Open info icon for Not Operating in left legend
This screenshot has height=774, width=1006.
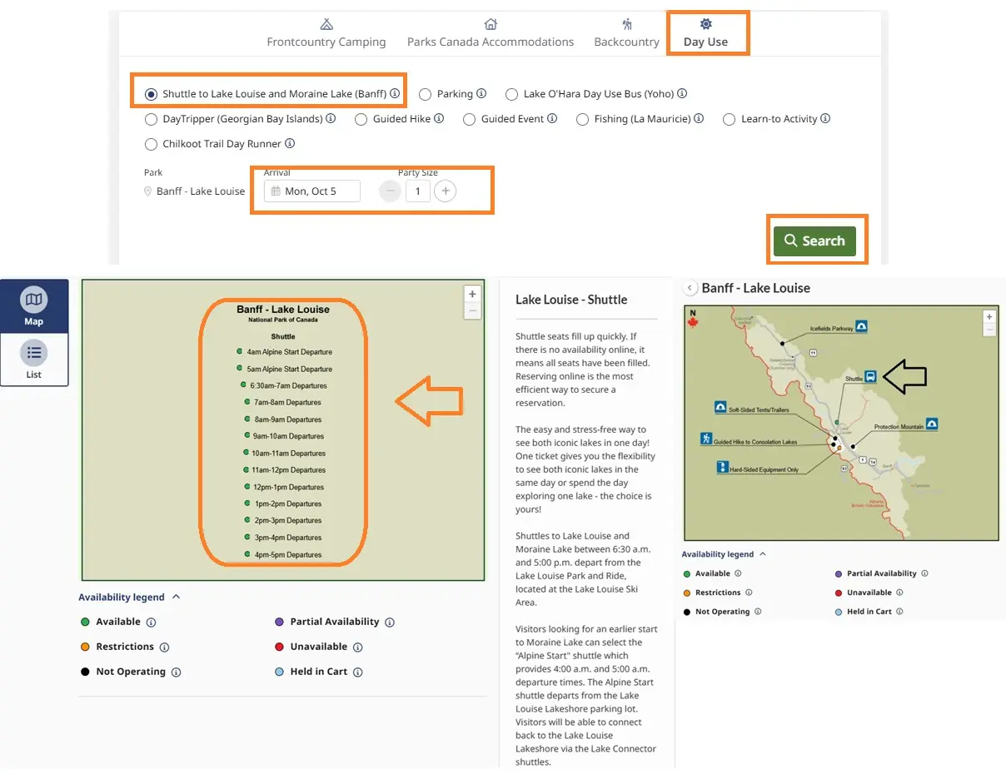[176, 672]
